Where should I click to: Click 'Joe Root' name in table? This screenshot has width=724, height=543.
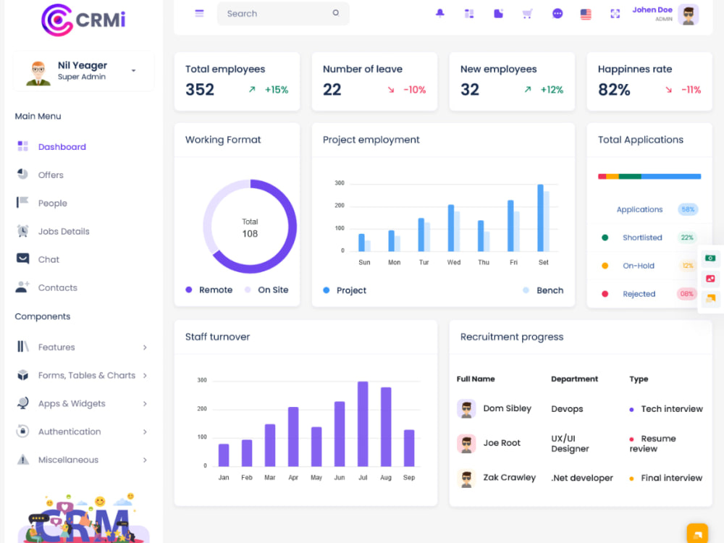point(502,443)
